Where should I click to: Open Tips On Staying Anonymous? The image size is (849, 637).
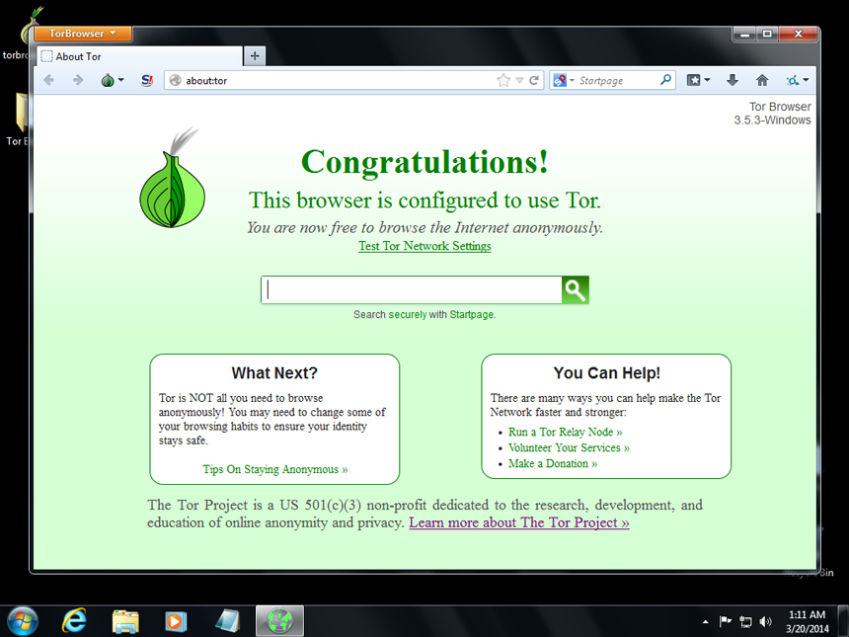coord(273,469)
